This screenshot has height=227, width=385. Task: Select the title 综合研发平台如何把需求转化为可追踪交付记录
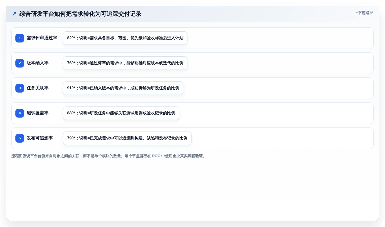(x=80, y=14)
